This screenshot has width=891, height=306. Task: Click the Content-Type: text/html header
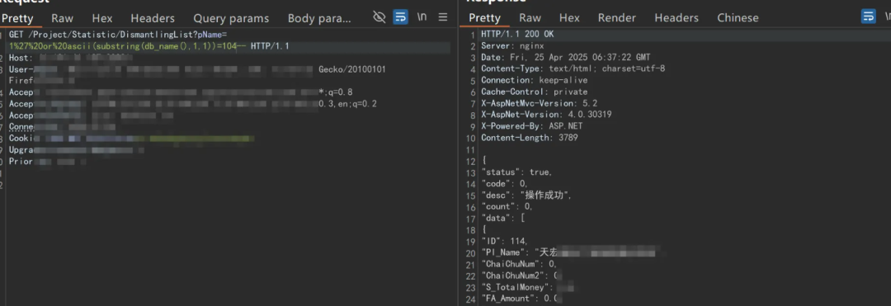(x=573, y=68)
